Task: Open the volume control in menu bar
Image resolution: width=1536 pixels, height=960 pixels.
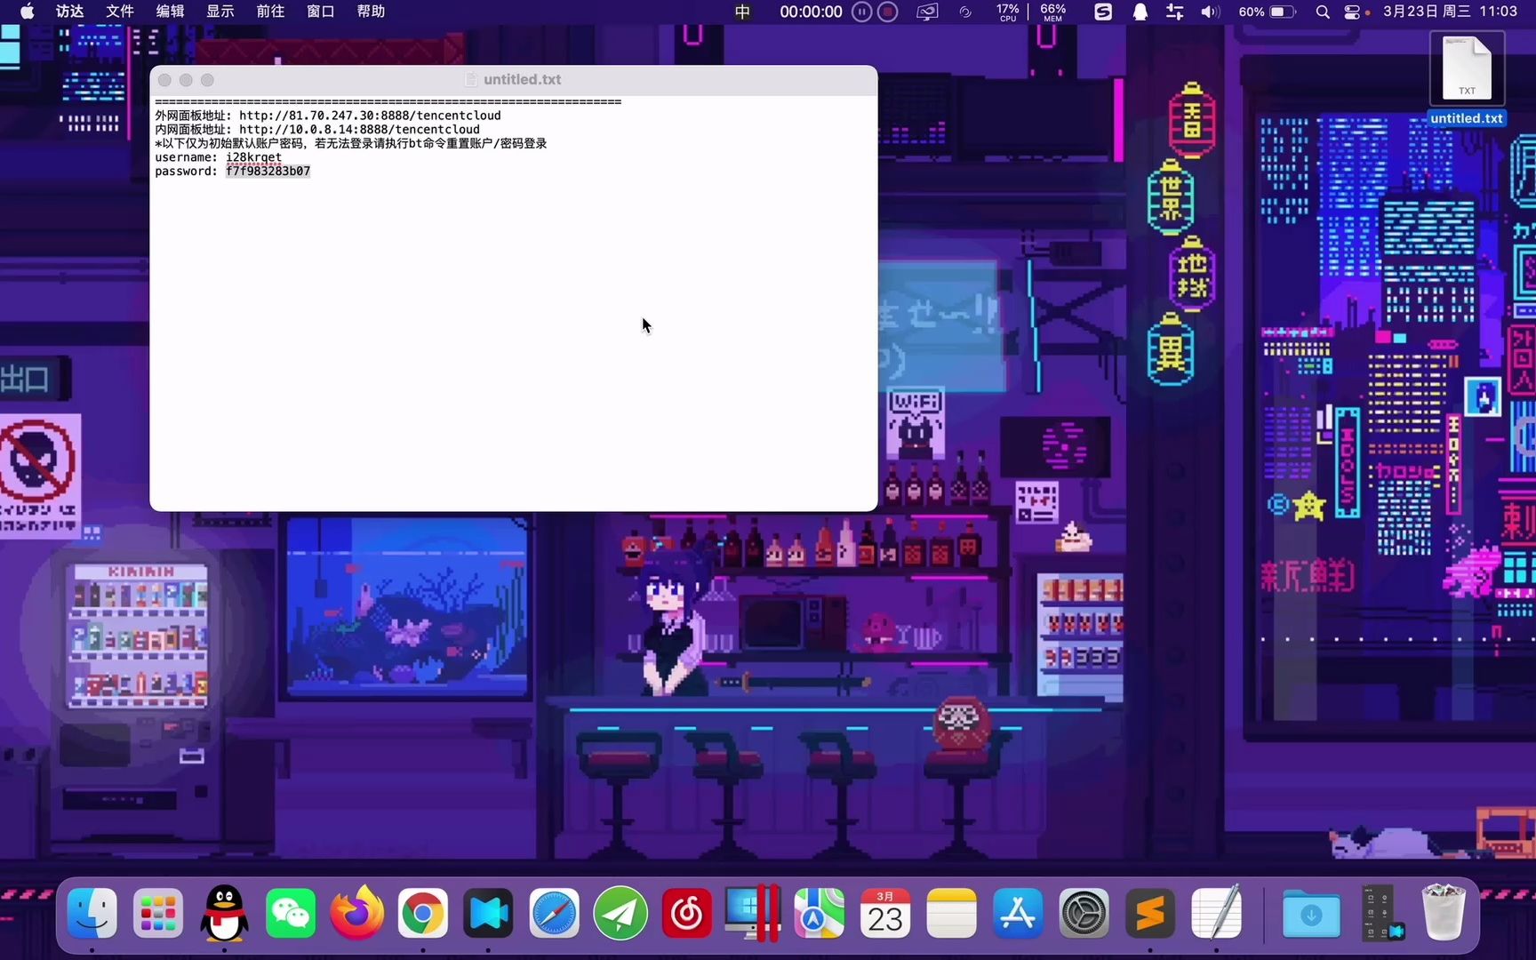Action: [x=1210, y=12]
